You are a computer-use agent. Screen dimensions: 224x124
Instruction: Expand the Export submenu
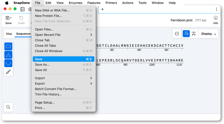pyautogui.click(x=63, y=83)
